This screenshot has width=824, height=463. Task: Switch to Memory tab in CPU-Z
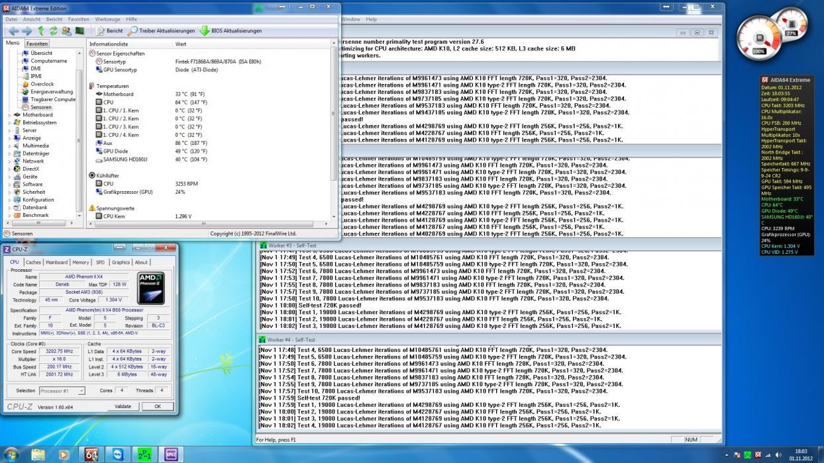[81, 263]
